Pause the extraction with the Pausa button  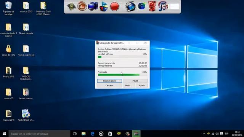[x=135, y=81]
